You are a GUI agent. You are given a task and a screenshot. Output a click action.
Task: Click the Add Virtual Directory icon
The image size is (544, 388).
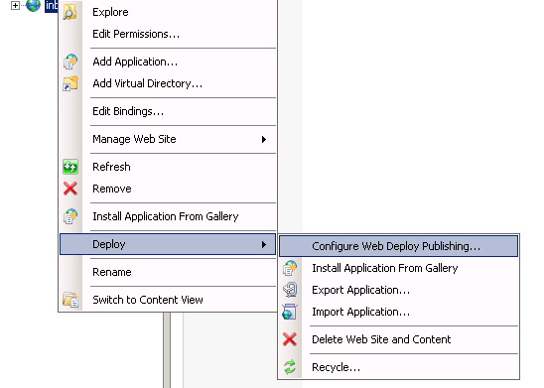(x=70, y=83)
